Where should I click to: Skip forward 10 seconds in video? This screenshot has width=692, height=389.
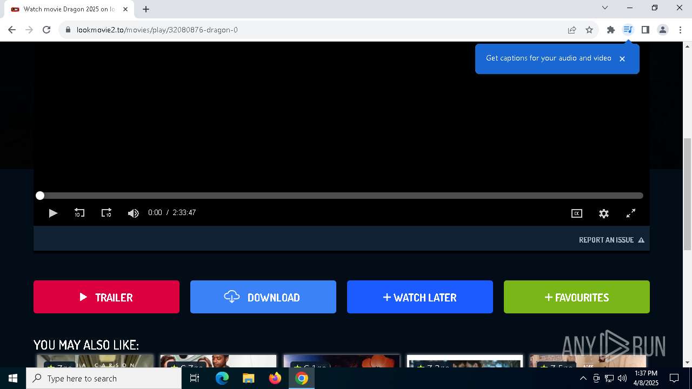coord(107,213)
